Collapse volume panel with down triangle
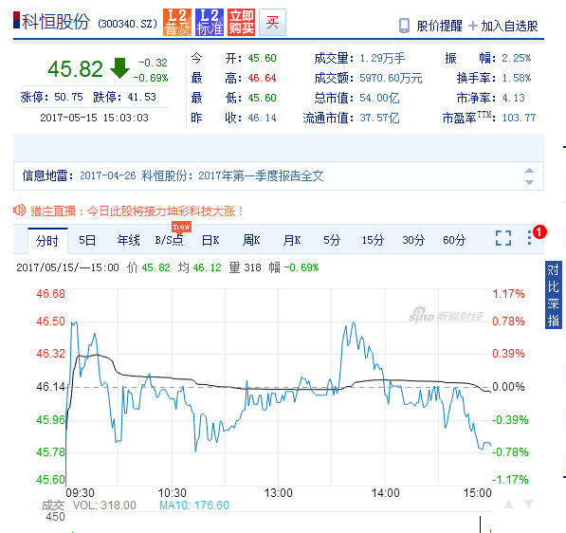The width and height of the screenshot is (566, 533). pyautogui.click(x=528, y=505)
